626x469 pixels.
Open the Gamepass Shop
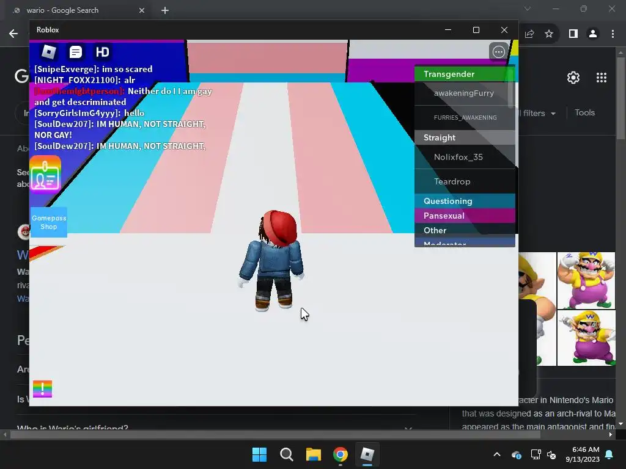pos(49,222)
